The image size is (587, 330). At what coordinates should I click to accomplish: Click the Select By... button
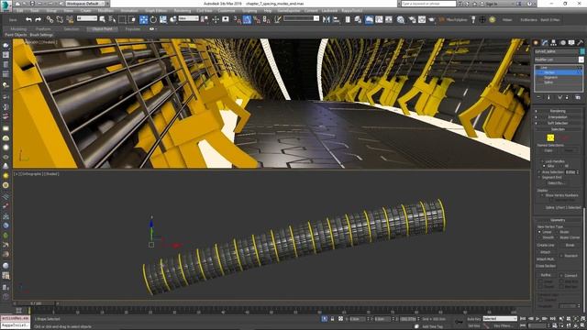(556, 183)
